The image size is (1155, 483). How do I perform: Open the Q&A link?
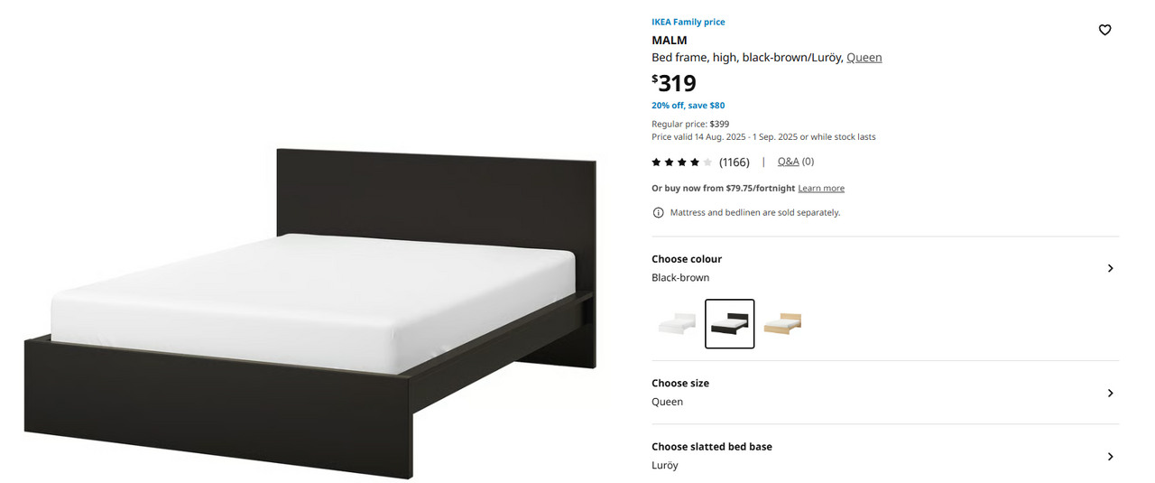(x=789, y=162)
